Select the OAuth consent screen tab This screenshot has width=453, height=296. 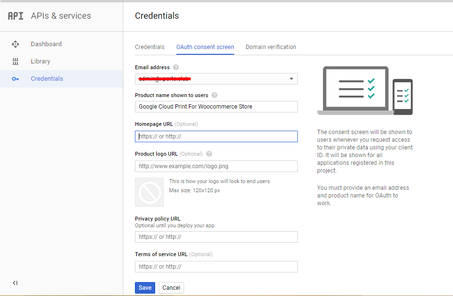[x=205, y=47]
